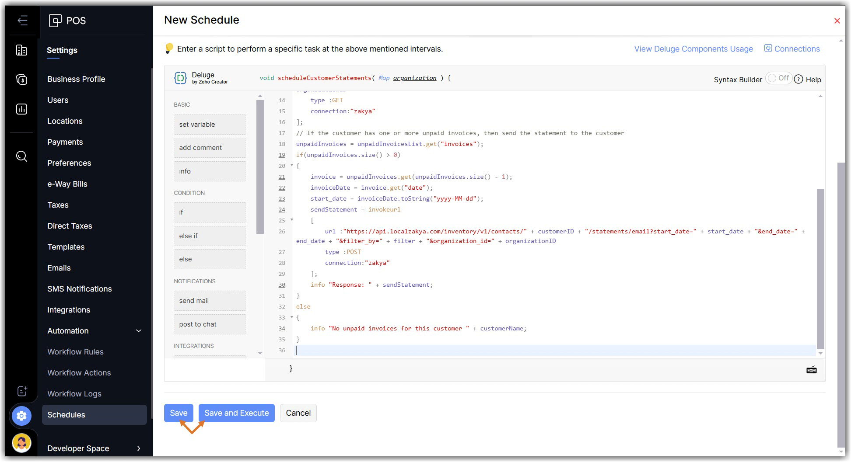
Task: Click the Save and Execute button
Action: [x=236, y=413]
